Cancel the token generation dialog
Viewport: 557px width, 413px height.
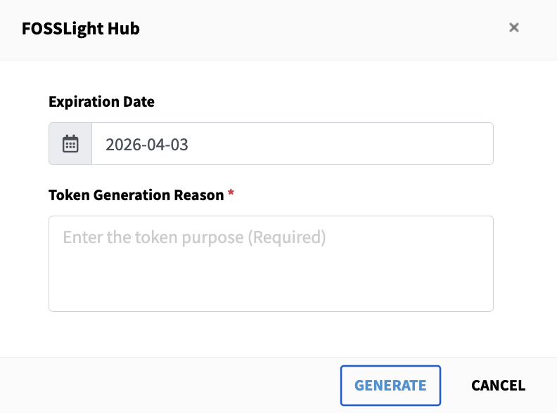coord(498,385)
